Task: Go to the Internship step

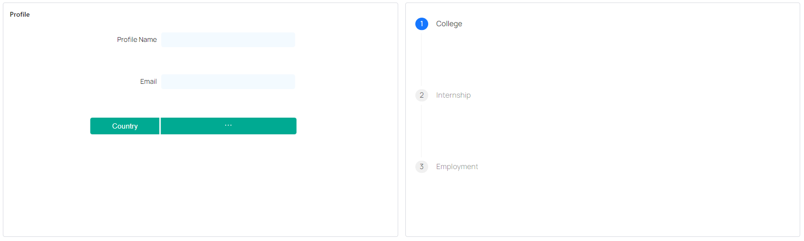Action: point(453,95)
